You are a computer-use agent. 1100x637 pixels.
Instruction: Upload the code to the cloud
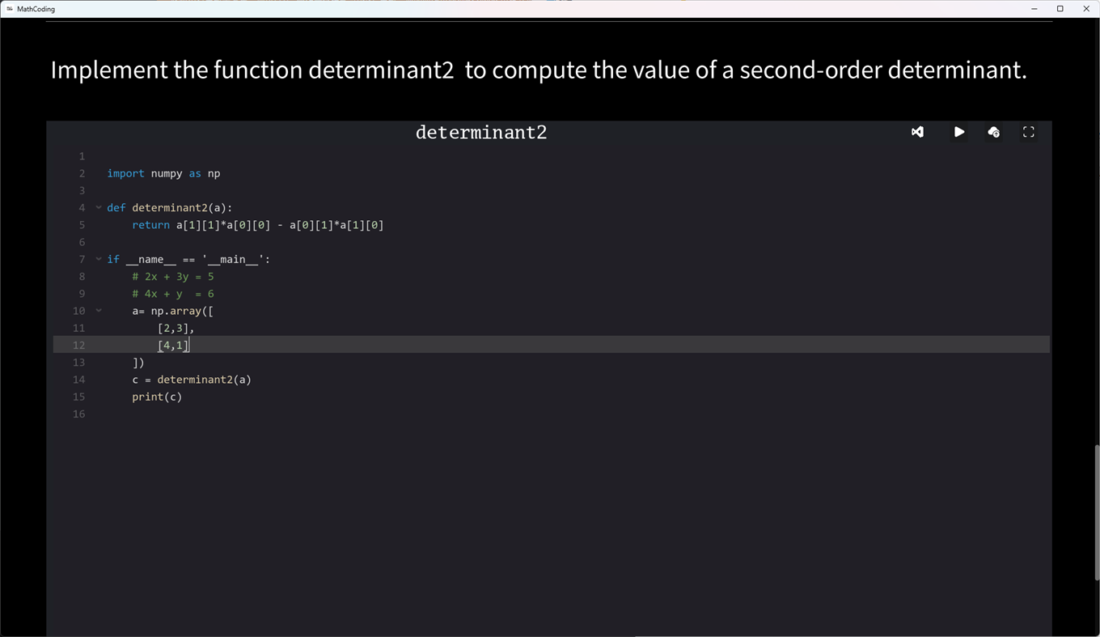coord(994,132)
